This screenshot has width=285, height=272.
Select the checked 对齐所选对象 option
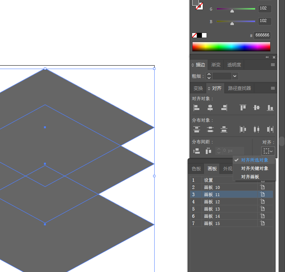pos(255,160)
